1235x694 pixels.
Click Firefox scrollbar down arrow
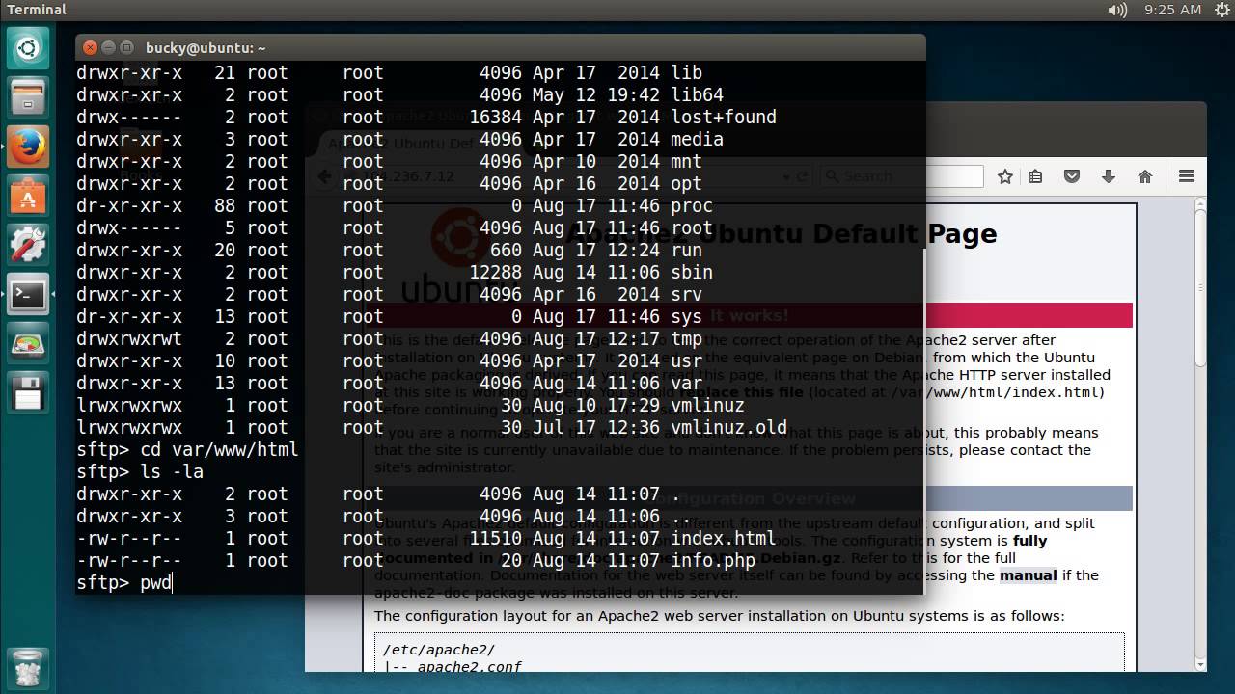(1200, 664)
